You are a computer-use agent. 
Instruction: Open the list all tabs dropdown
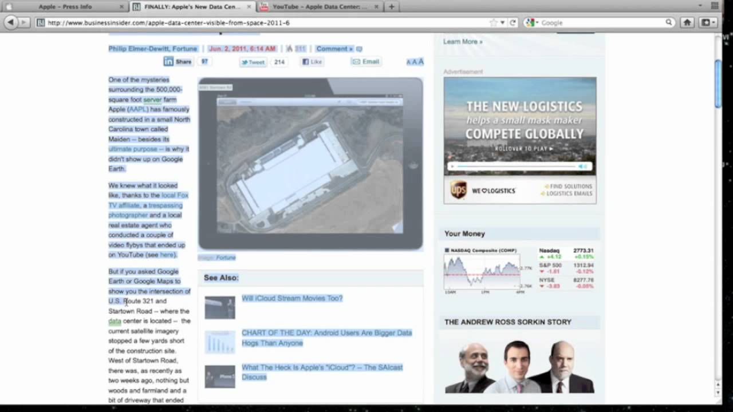pyautogui.click(x=700, y=6)
